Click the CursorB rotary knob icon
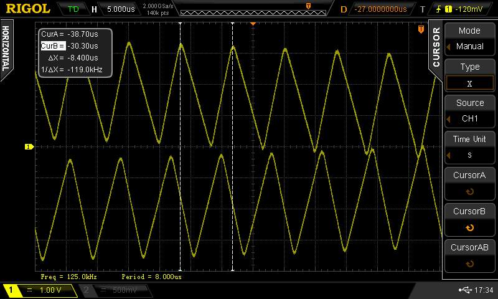The image size is (498, 299). point(469,227)
